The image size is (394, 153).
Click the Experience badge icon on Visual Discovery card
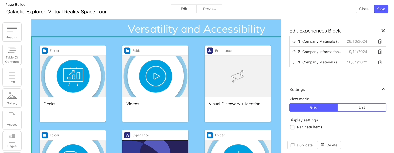click(x=210, y=51)
